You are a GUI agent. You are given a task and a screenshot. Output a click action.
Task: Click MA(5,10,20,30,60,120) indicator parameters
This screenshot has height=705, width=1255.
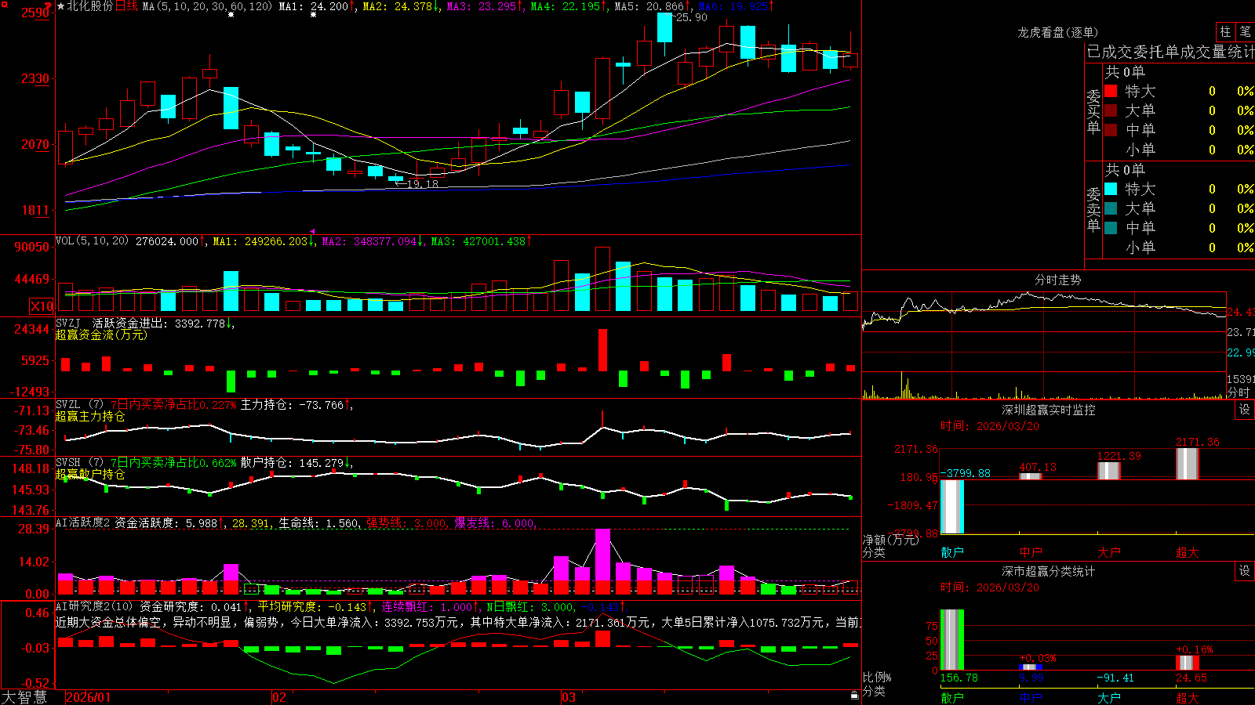[207, 6]
